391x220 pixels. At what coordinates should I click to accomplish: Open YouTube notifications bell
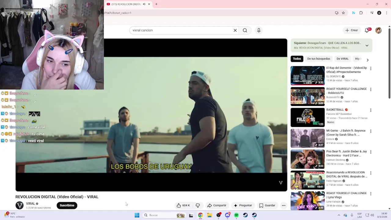367,30
